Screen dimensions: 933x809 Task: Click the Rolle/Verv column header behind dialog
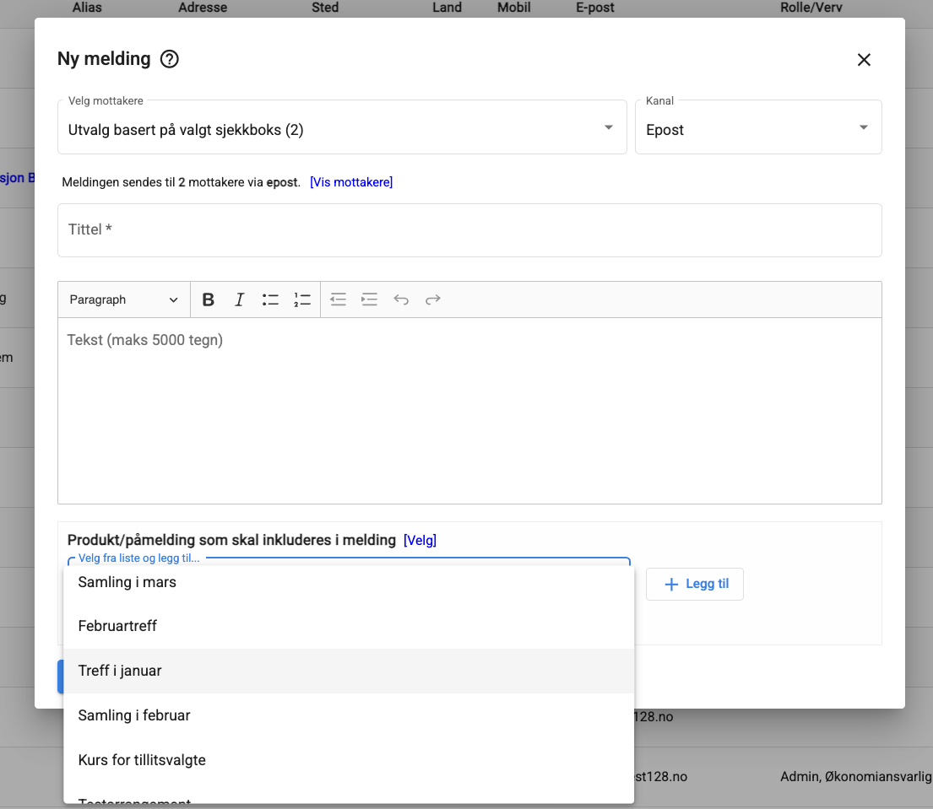(x=811, y=8)
